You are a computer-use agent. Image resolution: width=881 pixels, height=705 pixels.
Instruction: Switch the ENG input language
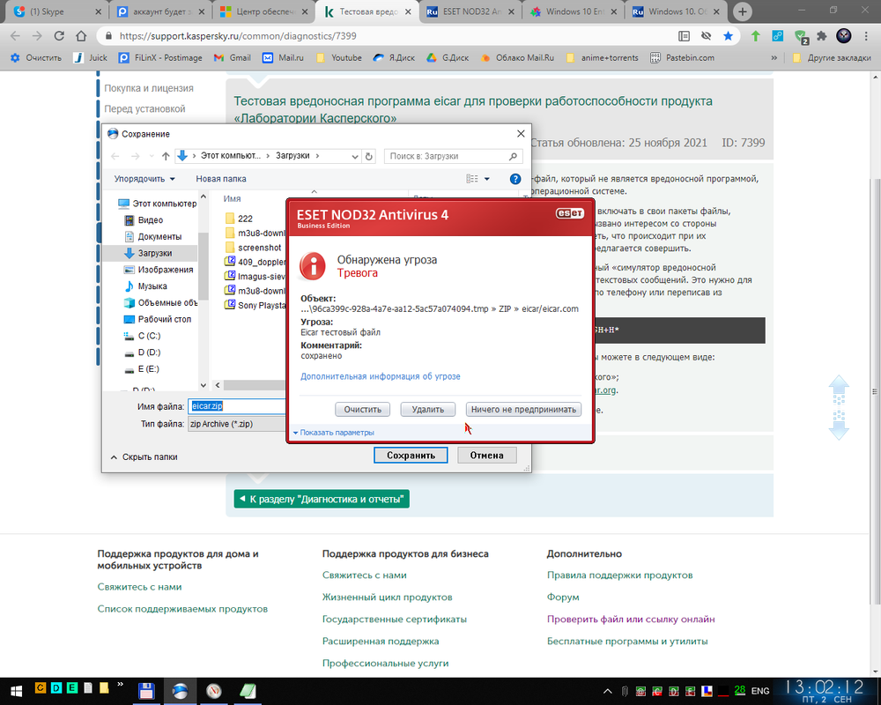pyautogui.click(x=760, y=691)
